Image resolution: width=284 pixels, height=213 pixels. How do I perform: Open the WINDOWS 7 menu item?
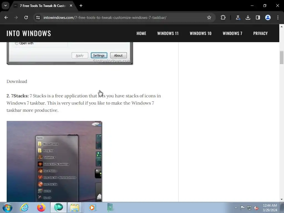tap(232, 33)
